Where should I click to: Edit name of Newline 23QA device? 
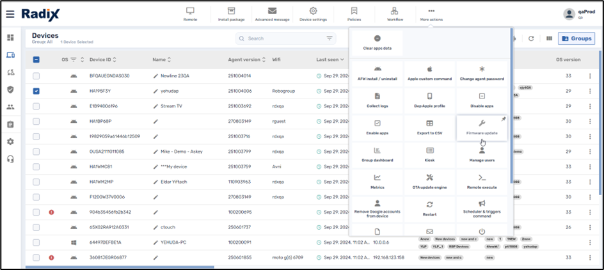155,76
